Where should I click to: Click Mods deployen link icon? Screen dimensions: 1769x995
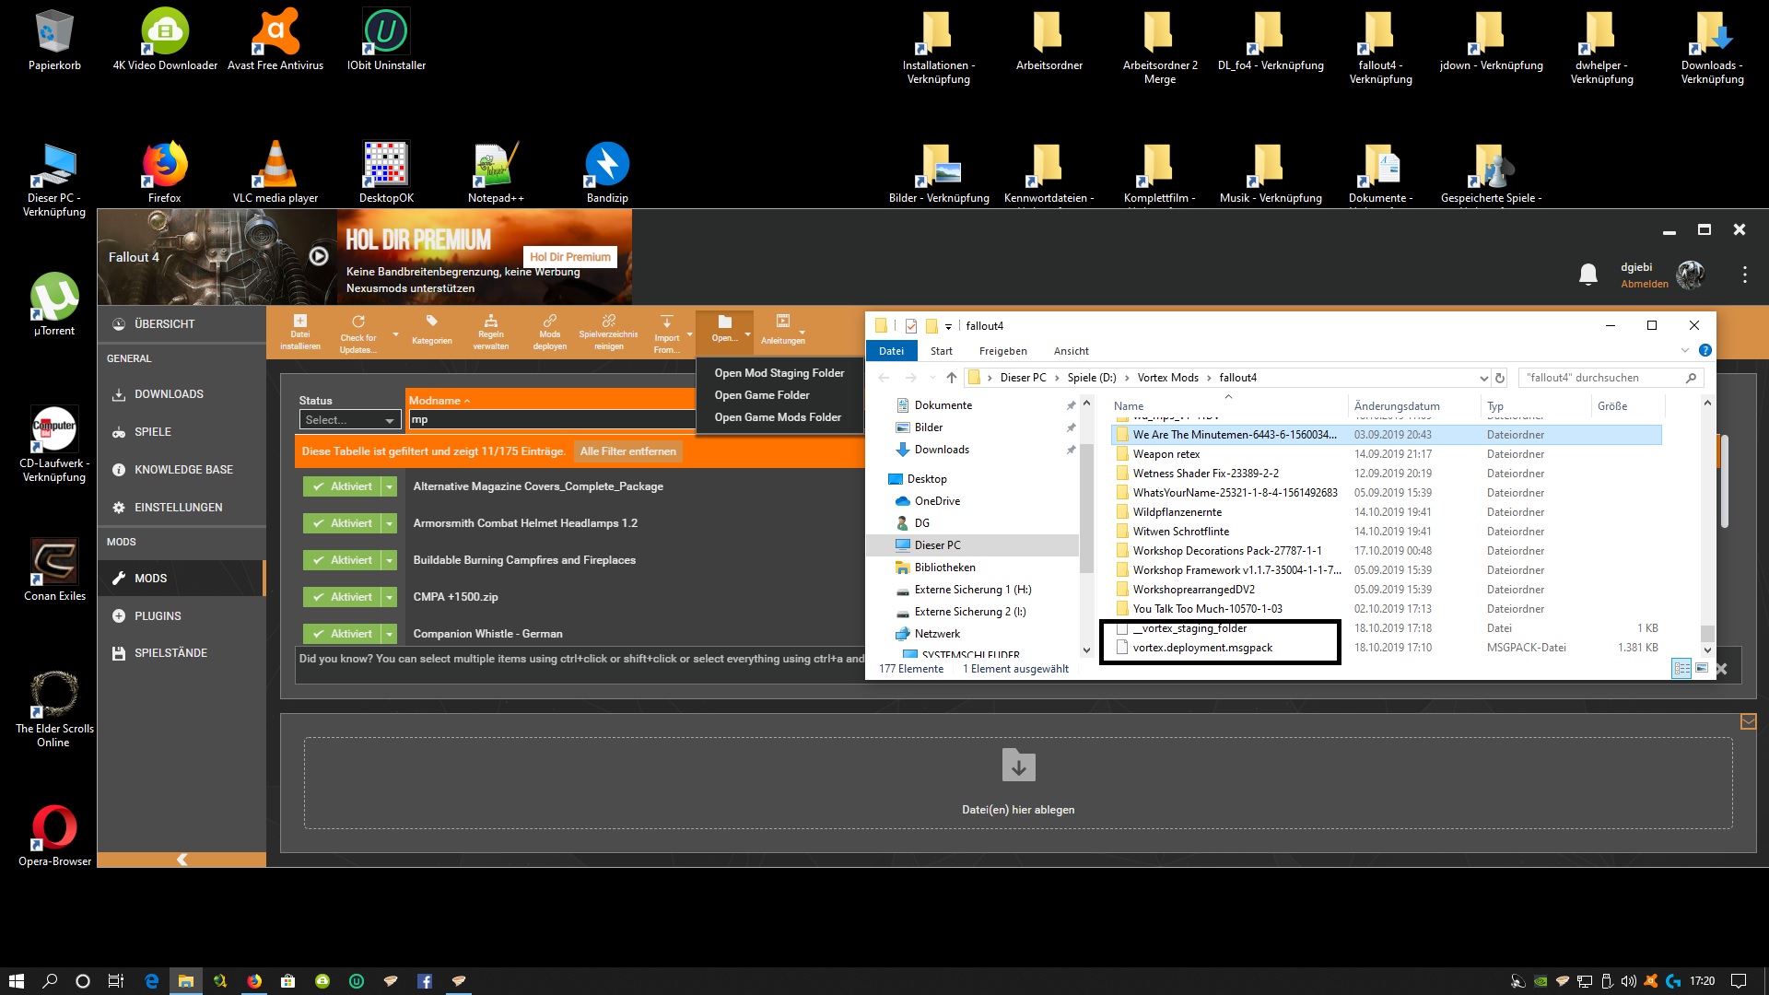pyautogui.click(x=549, y=322)
